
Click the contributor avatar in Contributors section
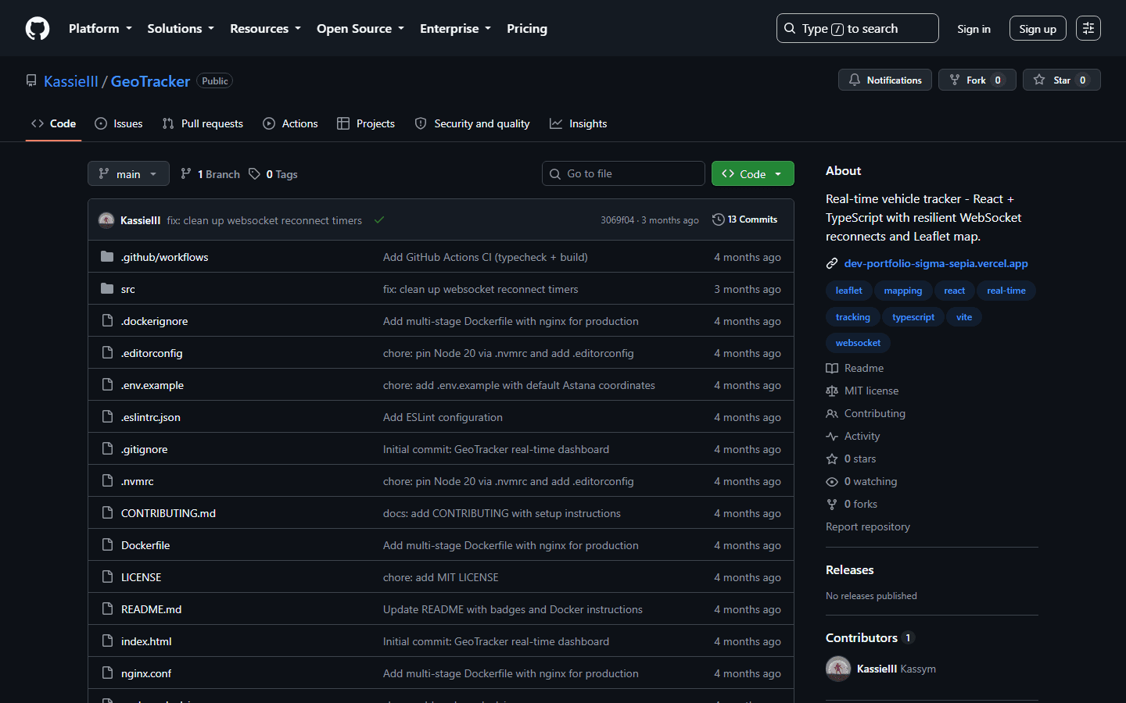[838, 669]
